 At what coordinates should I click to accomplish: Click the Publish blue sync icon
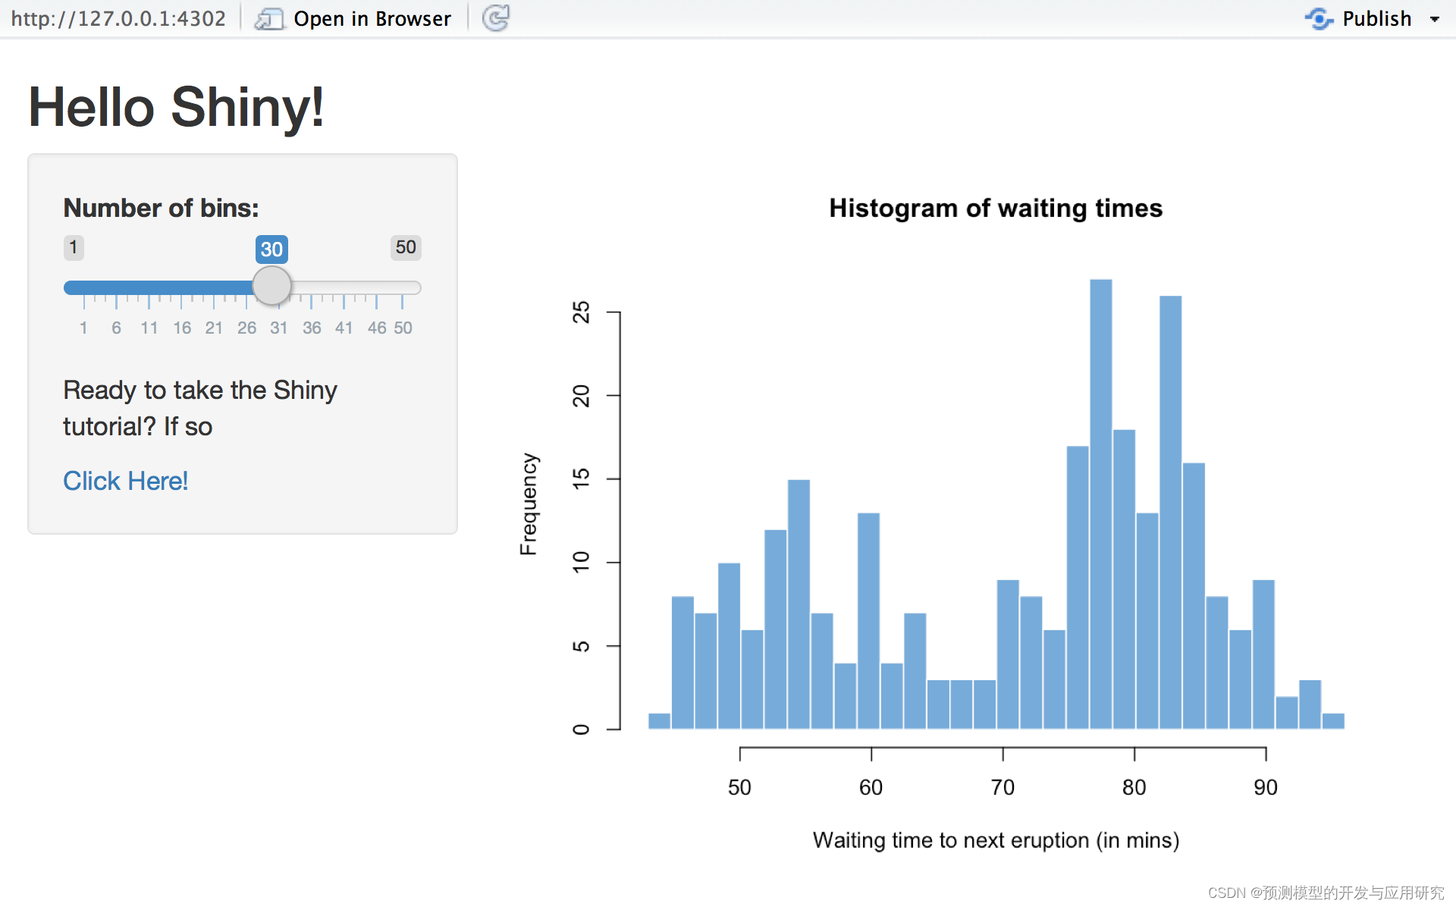(1319, 18)
